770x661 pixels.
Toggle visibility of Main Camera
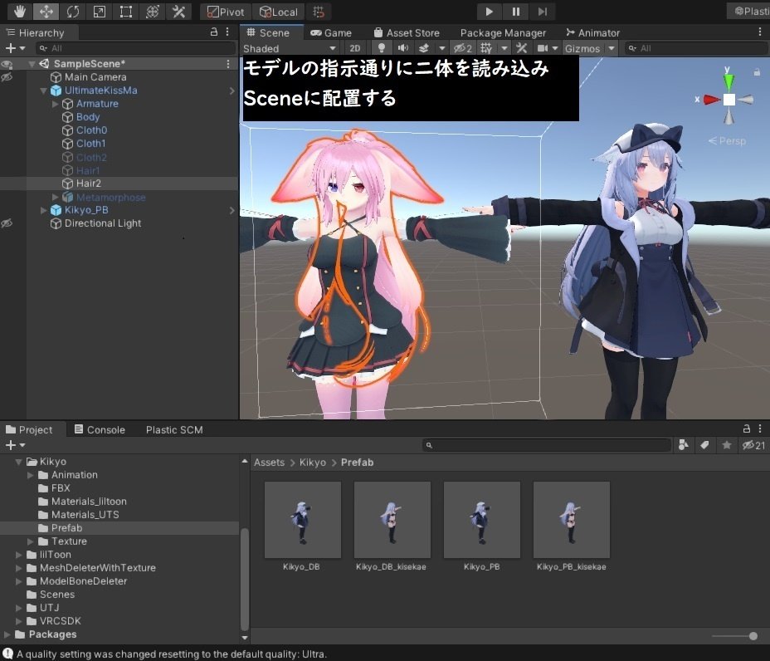point(7,77)
